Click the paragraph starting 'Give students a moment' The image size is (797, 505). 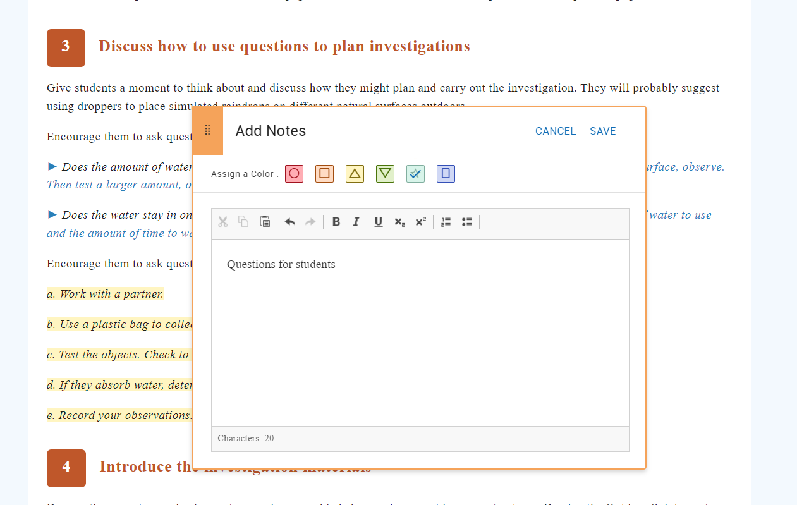[383, 97]
